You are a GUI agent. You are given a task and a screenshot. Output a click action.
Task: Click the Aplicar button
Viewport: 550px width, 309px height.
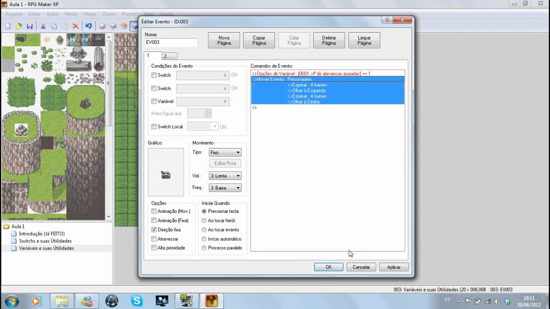(394, 267)
